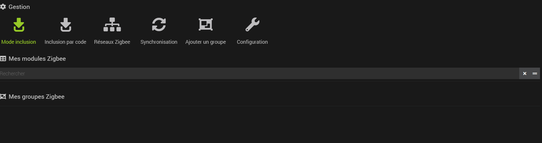Toggle the double-line button next to search
The width and height of the screenshot is (542, 143).
(x=535, y=74)
